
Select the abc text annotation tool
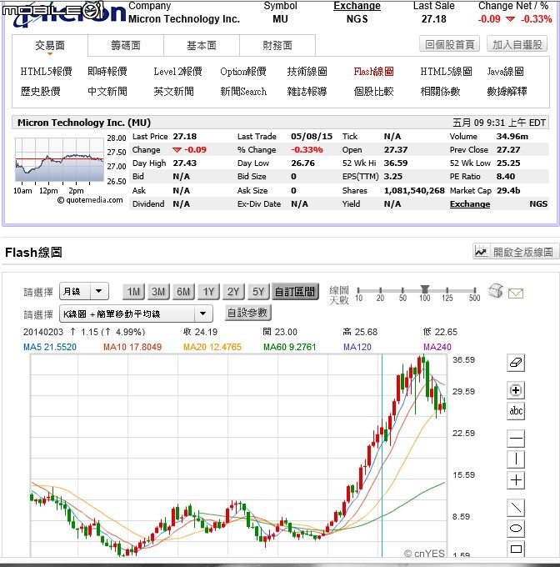(x=516, y=411)
